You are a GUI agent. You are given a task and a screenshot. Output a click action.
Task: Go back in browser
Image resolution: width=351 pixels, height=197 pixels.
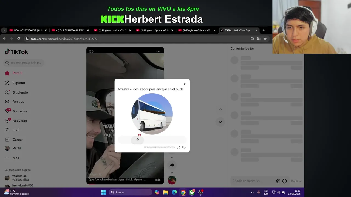click(x=4, y=39)
